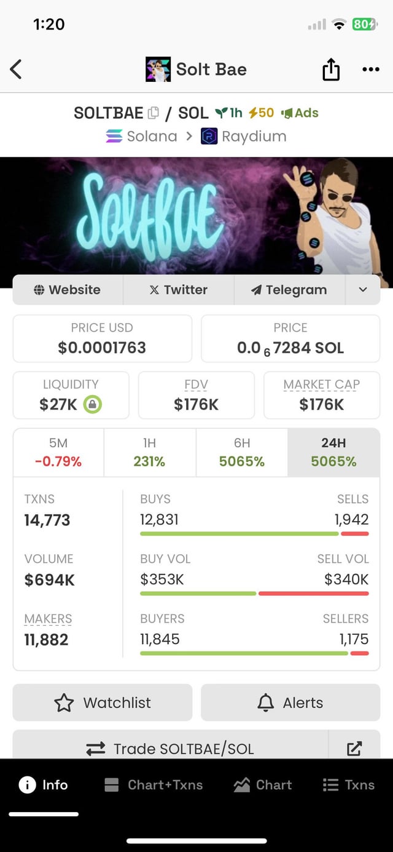Image resolution: width=393 pixels, height=852 pixels.
Task: Switch to the Chart+Txns tab
Action: pos(154,784)
